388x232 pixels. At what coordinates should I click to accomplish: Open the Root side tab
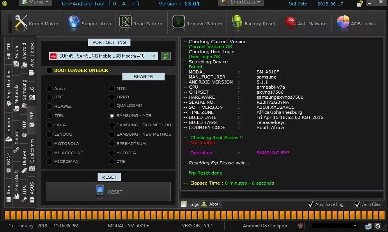tap(9, 193)
